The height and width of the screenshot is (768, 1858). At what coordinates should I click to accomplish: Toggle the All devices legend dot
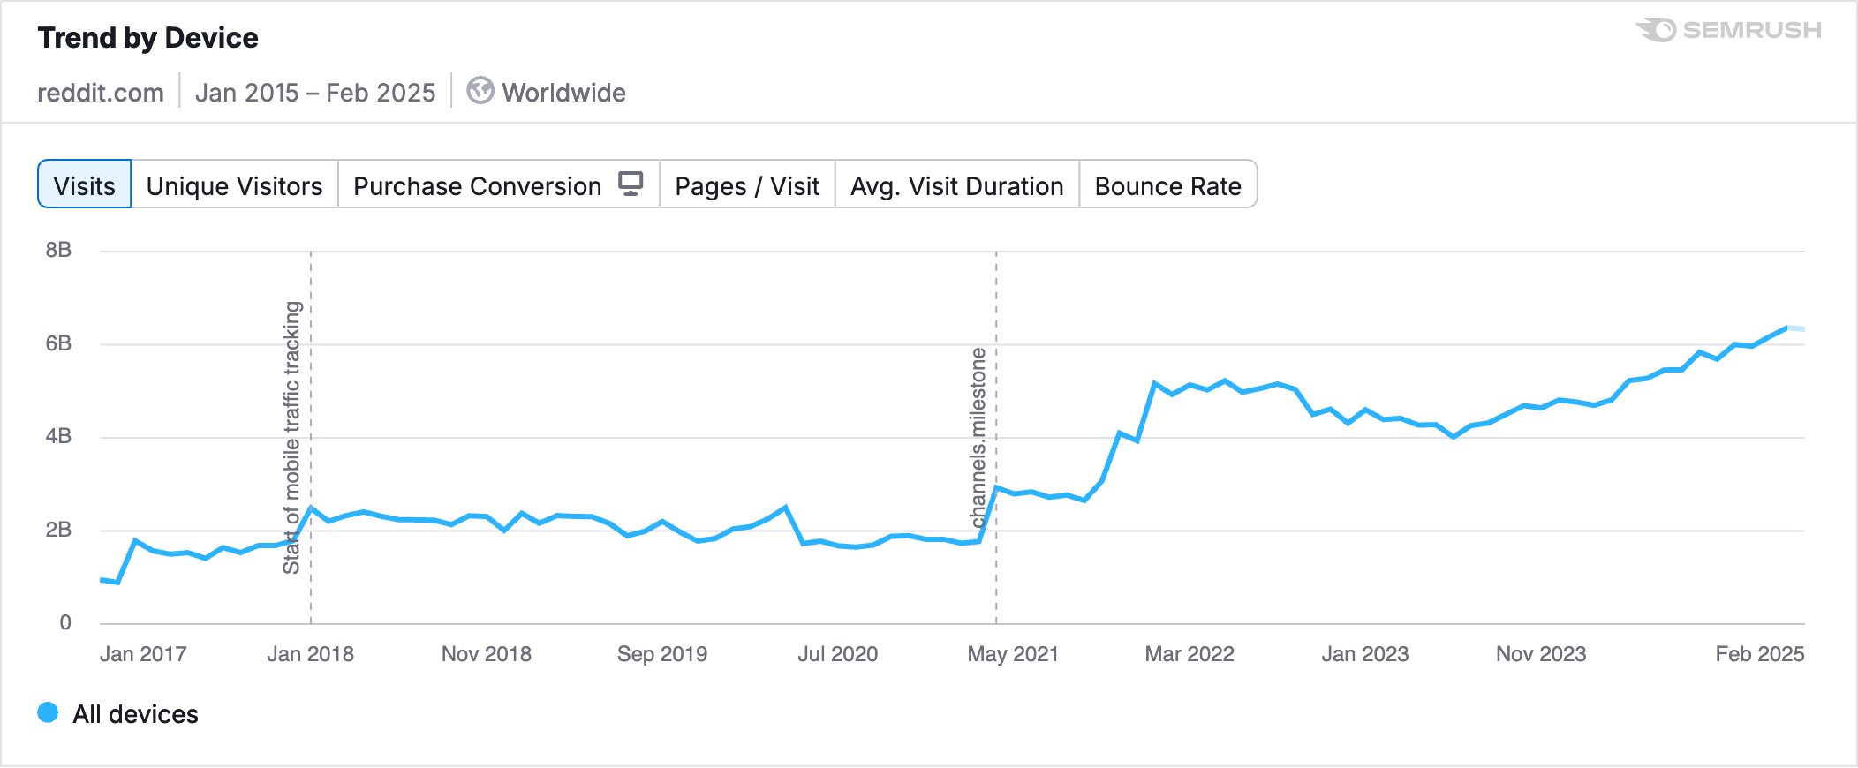[49, 712]
